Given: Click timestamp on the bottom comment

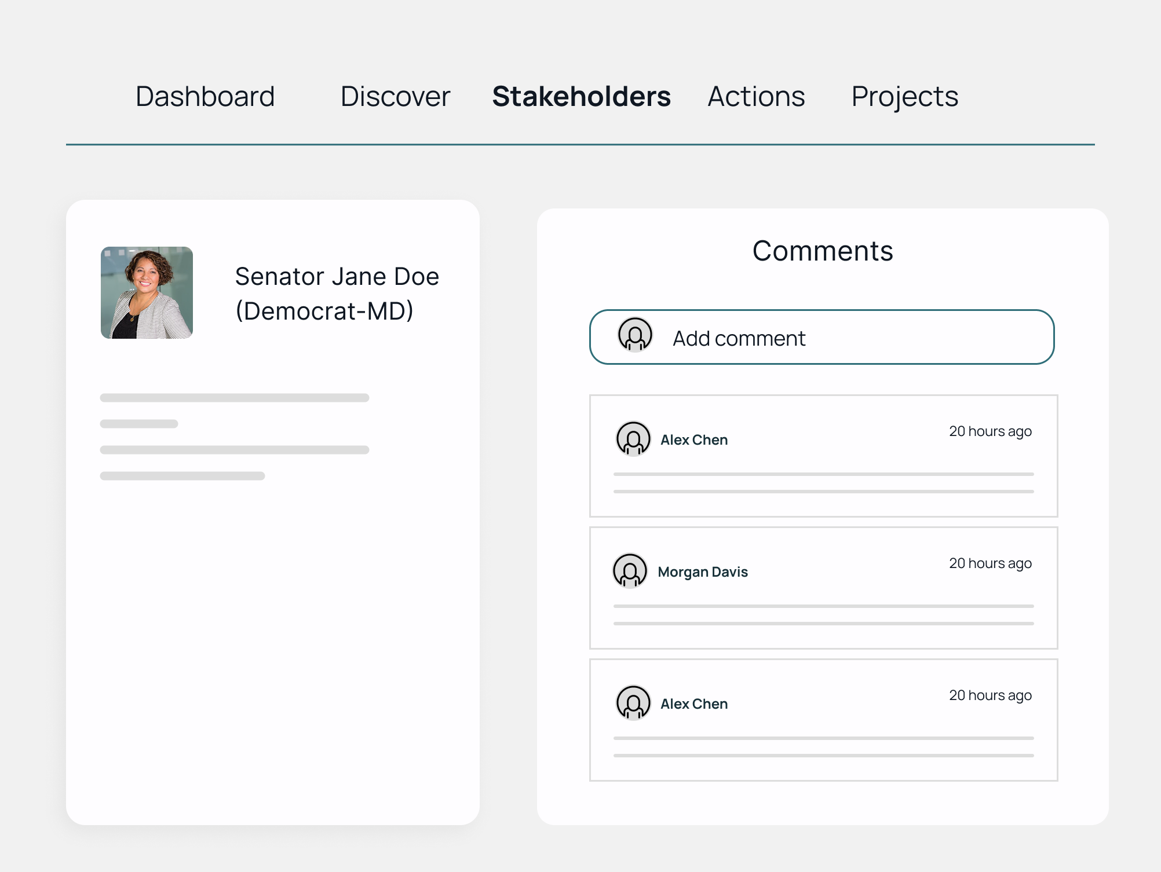Looking at the screenshot, I should coord(990,695).
